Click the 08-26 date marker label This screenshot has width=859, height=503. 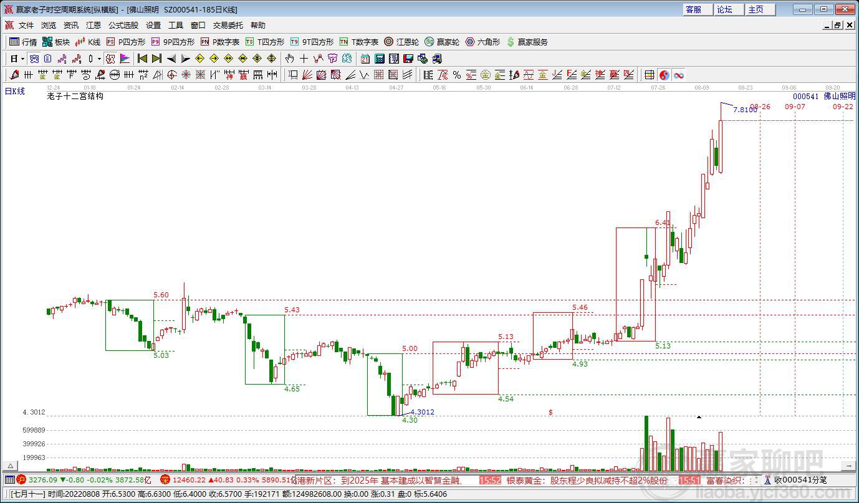pyautogui.click(x=761, y=107)
